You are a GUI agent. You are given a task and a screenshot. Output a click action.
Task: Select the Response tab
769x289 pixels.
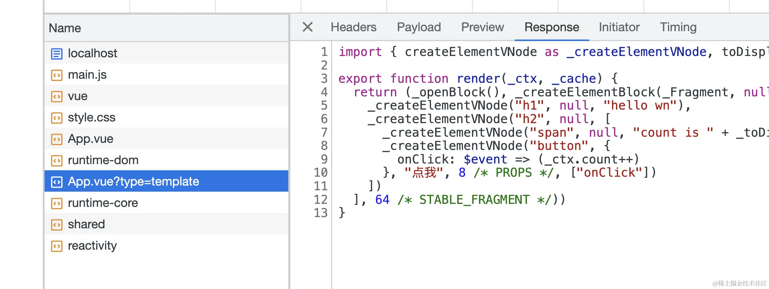[x=552, y=27]
